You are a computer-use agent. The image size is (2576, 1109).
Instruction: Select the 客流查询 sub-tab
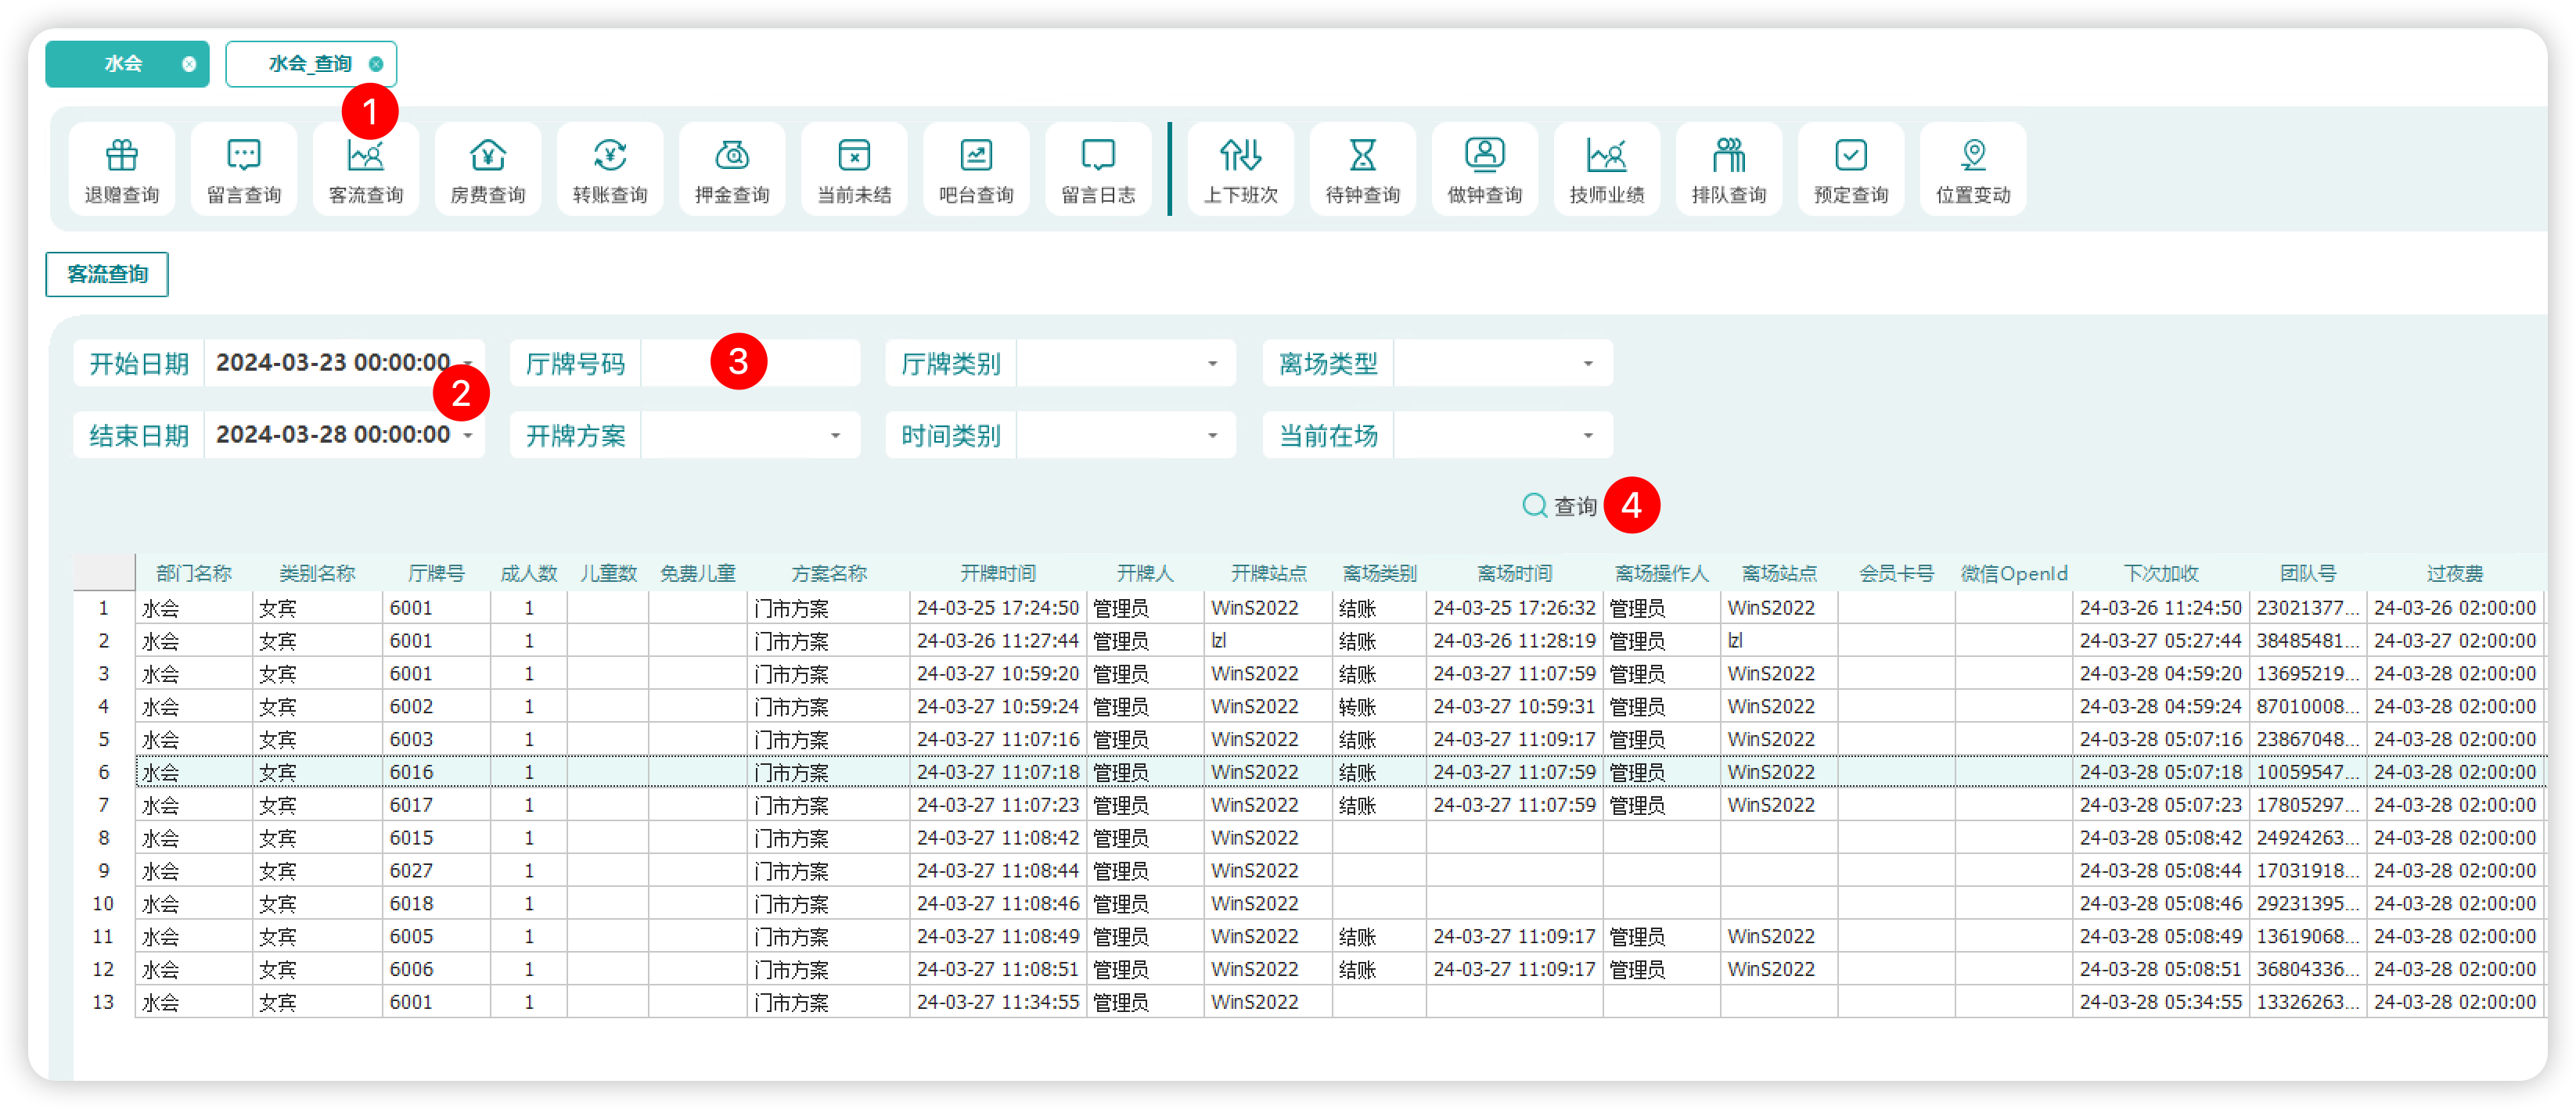tap(107, 274)
